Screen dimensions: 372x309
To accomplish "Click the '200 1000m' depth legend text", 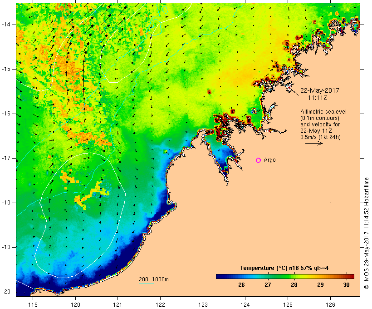I will click(x=154, y=279).
